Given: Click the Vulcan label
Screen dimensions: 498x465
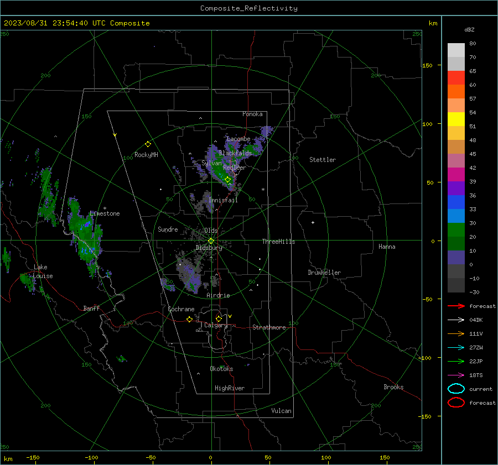Looking at the screenshot, I should tap(281, 411).
